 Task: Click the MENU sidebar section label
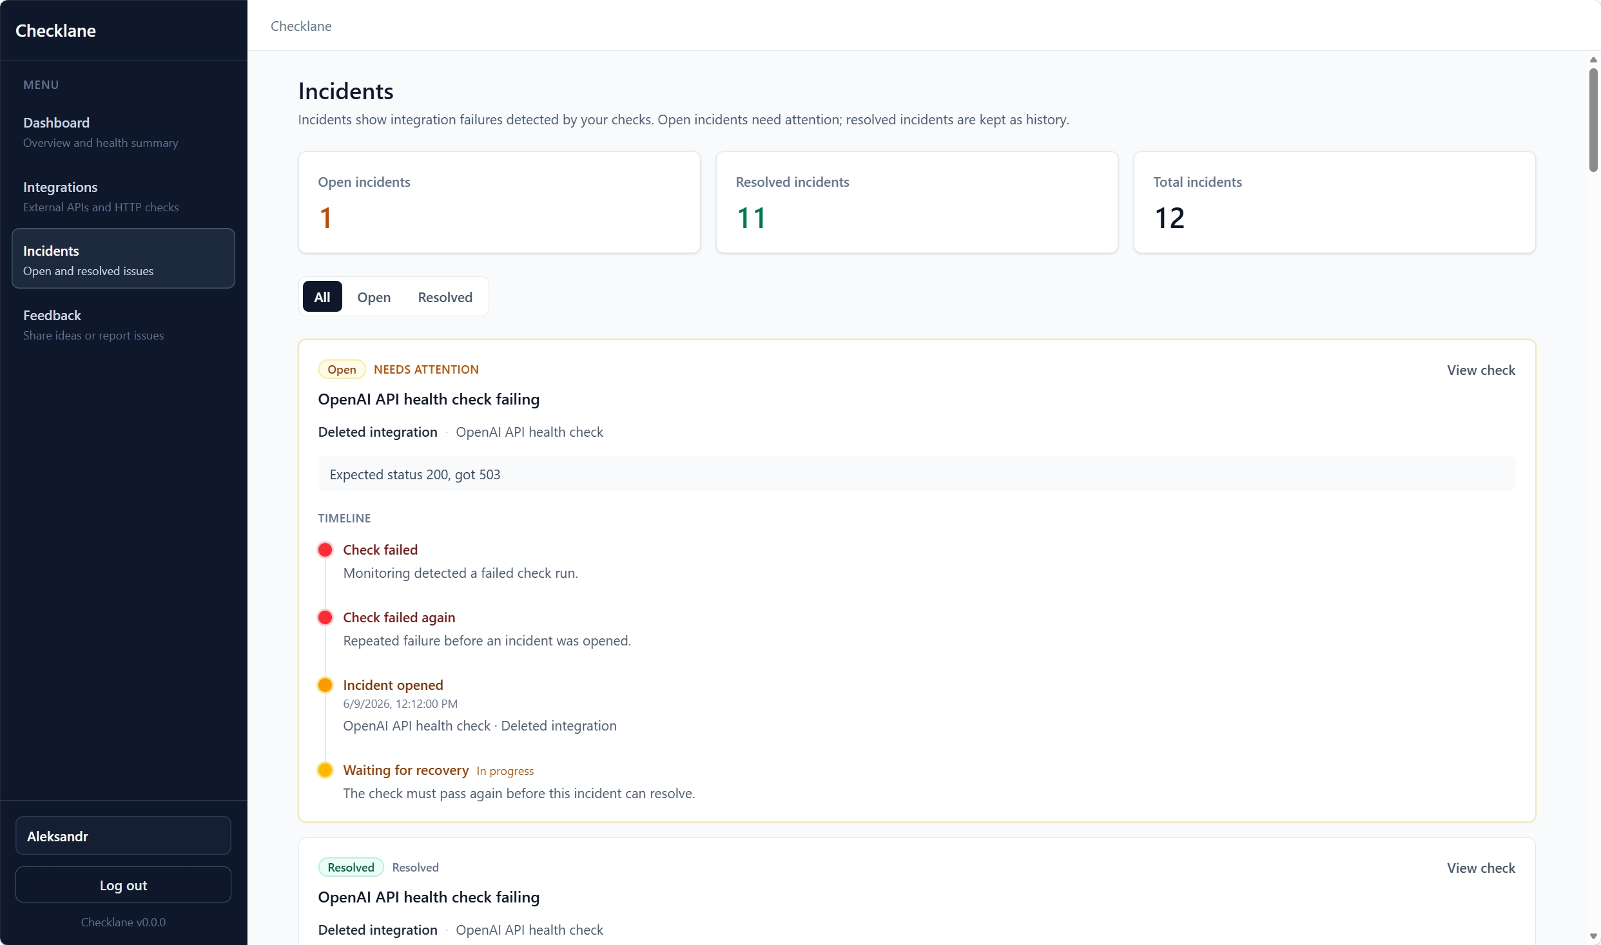pyautogui.click(x=41, y=85)
